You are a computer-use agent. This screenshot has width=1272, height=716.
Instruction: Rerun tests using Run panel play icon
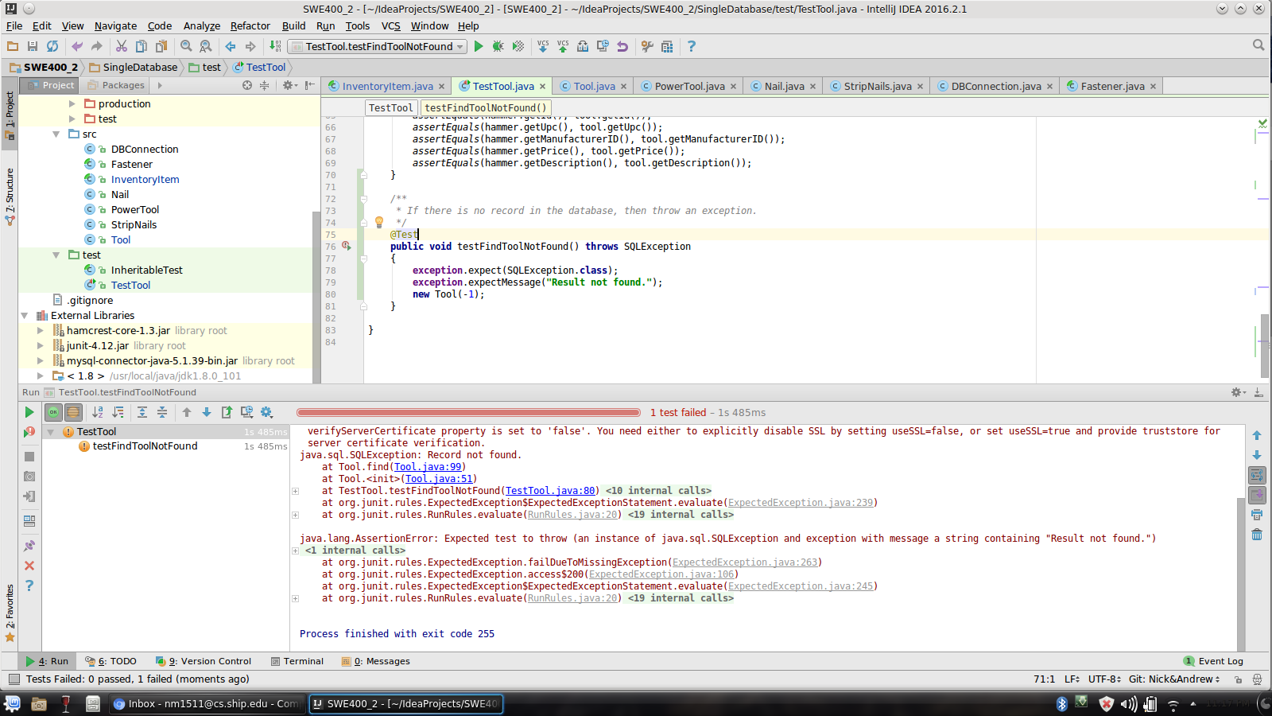[29, 412]
